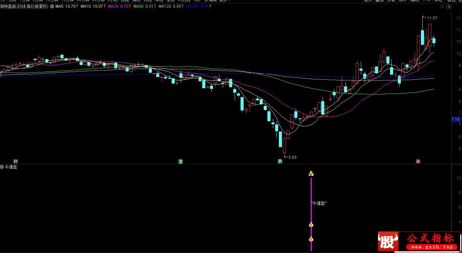Click the 跌 event marker
Screen dimensions: 462x253
[280, 161]
